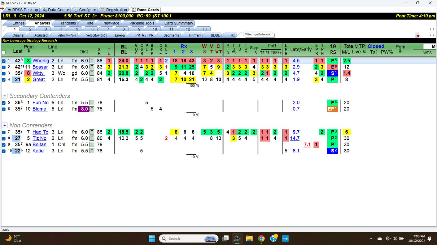Open the Beltan horse link

pos(39,145)
